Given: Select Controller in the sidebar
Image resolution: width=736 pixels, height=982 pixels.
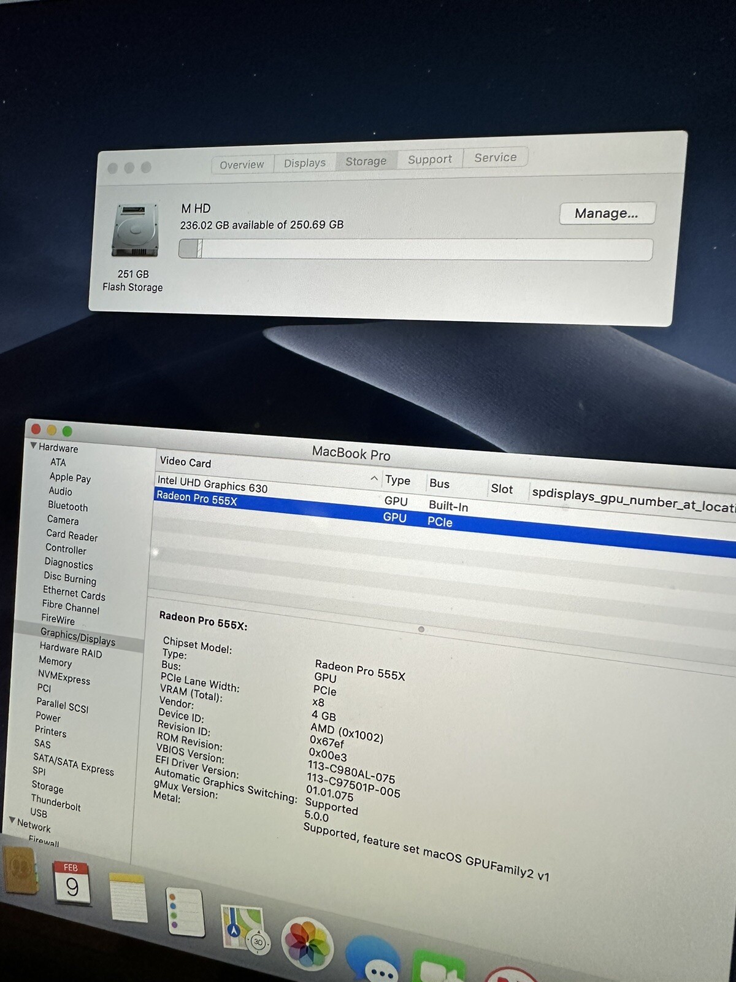Looking at the screenshot, I should [x=66, y=549].
